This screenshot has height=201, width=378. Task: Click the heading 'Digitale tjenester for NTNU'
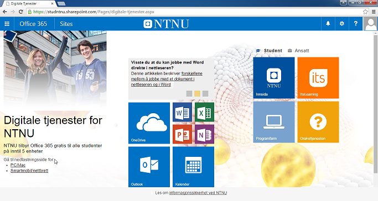tap(53, 126)
